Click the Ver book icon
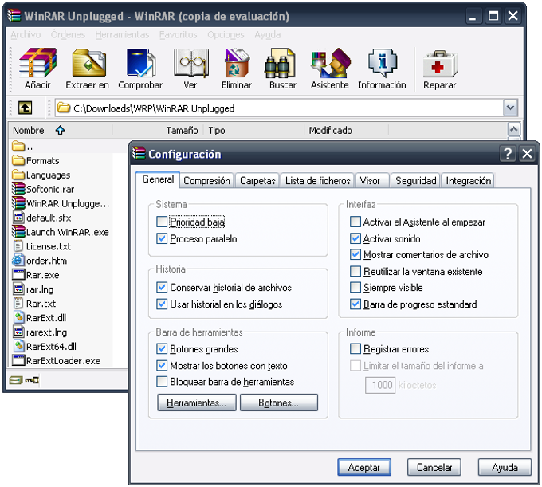Viewport: 542px width, 487px height. coord(190,63)
